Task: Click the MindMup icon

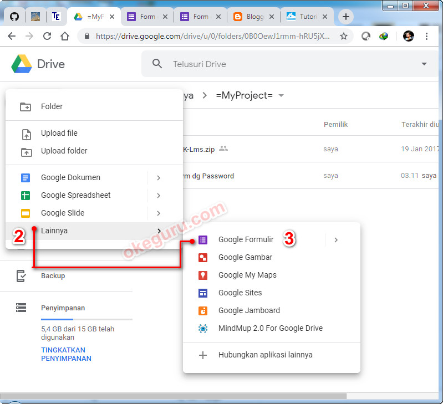Action: [203, 328]
